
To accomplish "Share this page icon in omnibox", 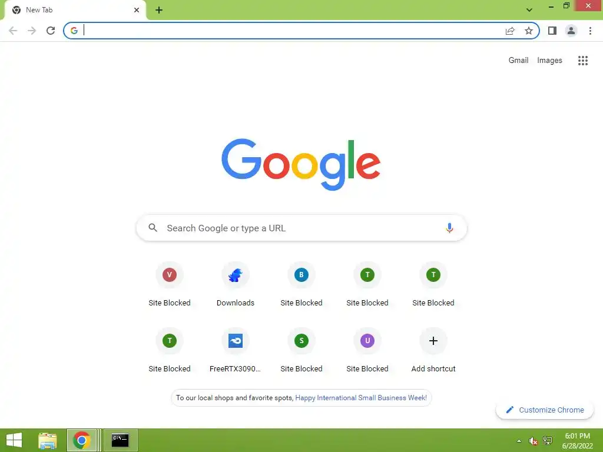I will click(x=510, y=31).
